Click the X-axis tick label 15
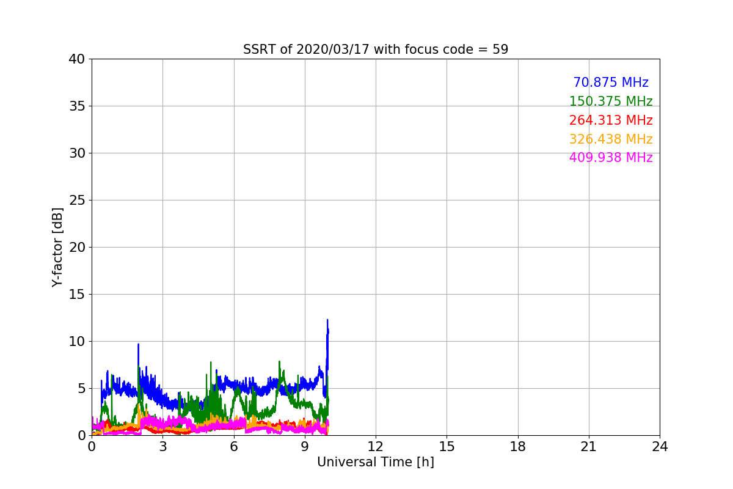The image size is (733, 489). [x=447, y=447]
